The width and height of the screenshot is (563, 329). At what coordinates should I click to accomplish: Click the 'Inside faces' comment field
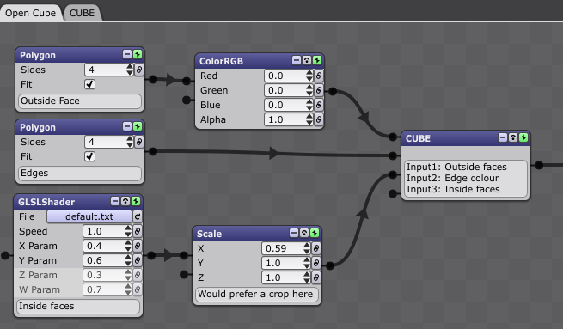click(78, 307)
